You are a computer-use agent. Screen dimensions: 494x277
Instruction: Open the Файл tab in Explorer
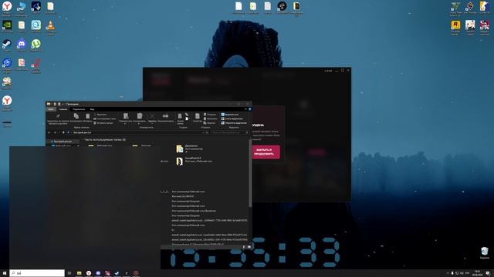point(51,109)
